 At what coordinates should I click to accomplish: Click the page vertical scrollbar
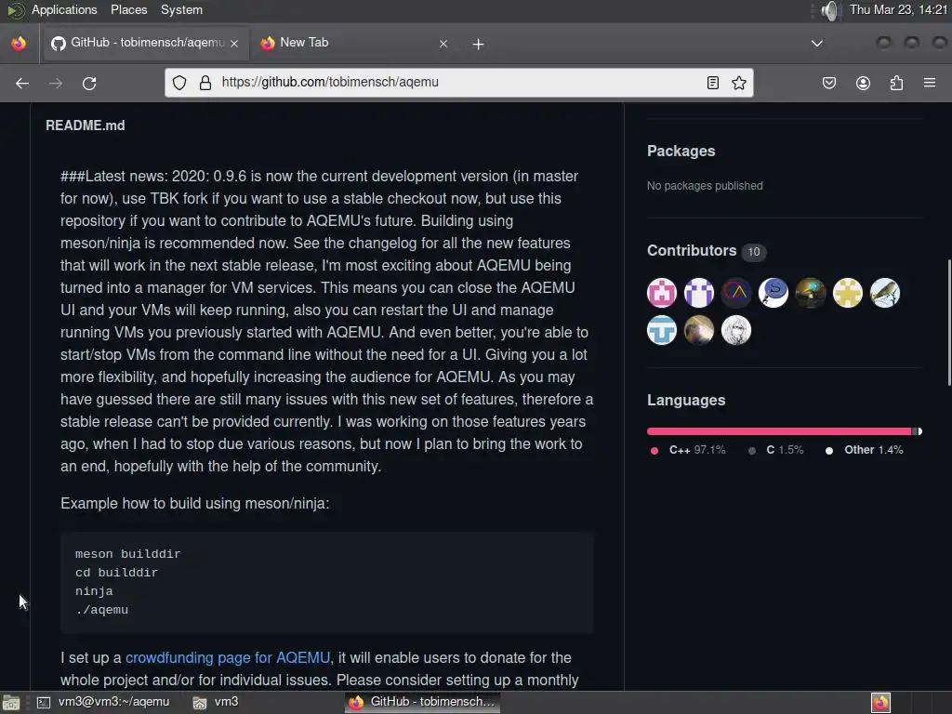[949, 323]
